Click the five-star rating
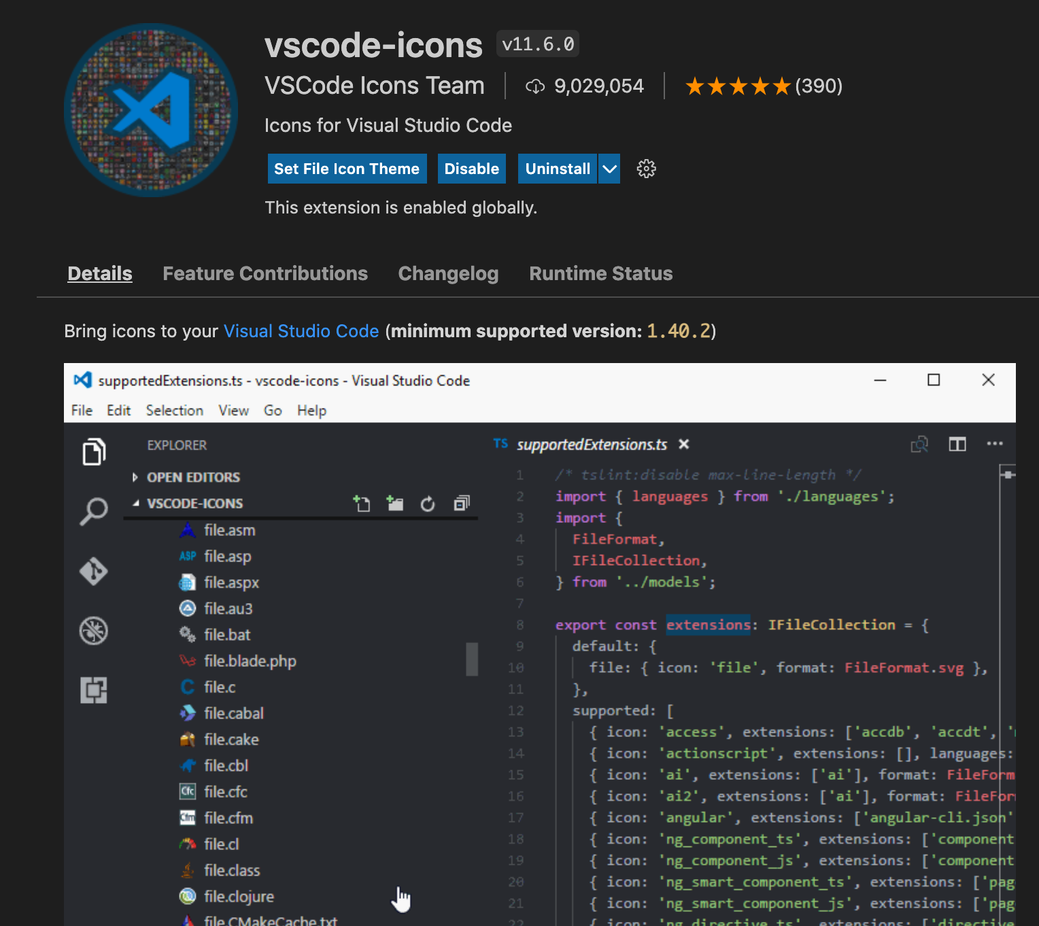1039x926 pixels. pyautogui.click(x=738, y=86)
